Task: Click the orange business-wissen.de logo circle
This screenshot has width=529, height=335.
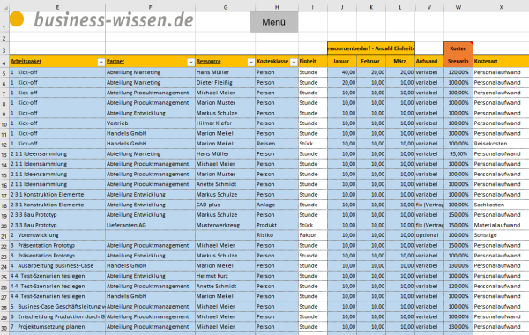Action: click(17, 19)
